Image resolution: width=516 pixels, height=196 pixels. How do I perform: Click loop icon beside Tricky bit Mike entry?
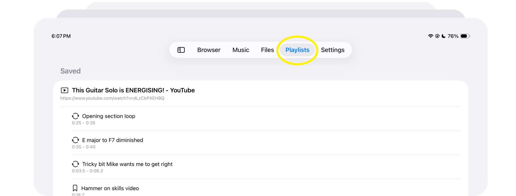click(76, 164)
